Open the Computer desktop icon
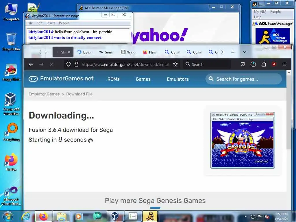 tap(11, 12)
